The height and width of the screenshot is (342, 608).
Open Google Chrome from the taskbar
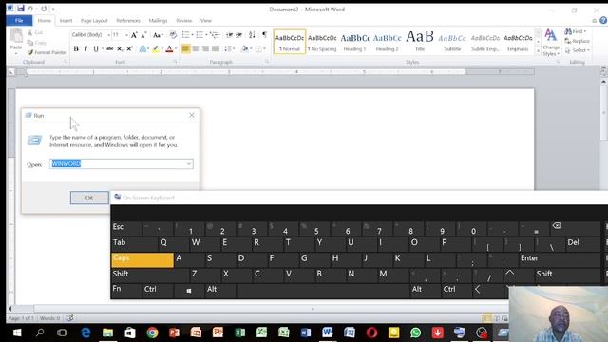[x=152, y=332]
